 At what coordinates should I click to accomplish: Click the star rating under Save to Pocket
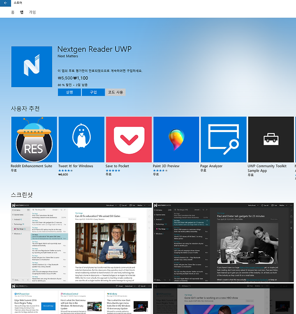(x=113, y=171)
